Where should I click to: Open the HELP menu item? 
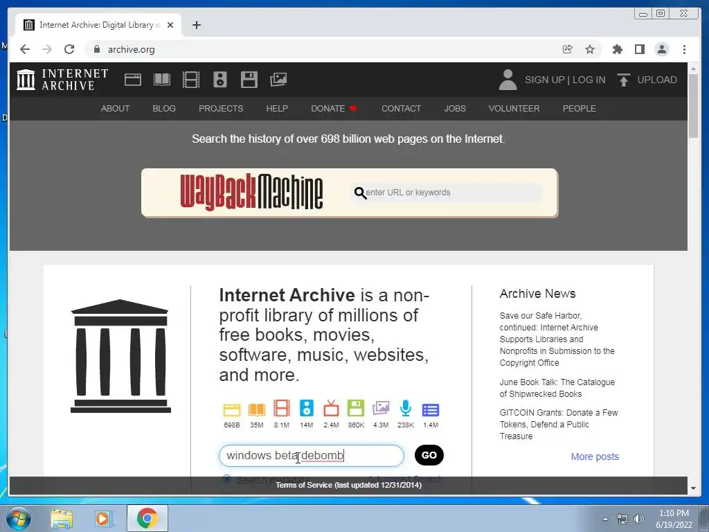tap(277, 109)
